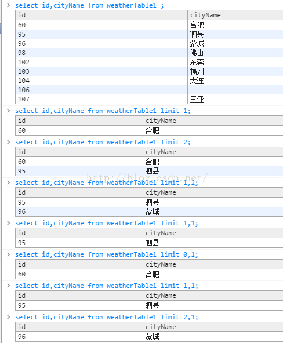
Task: Click the cityName header of the nine-row results table
Action: pos(235,15)
